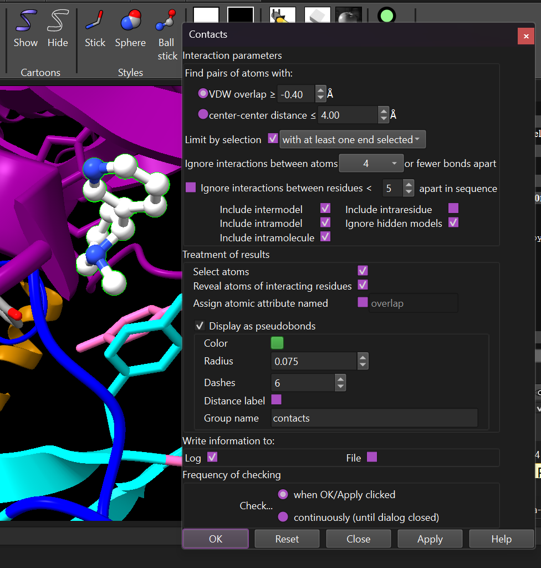
Task: Open the bonds apart dropdown showing 4
Action: [x=370, y=164]
